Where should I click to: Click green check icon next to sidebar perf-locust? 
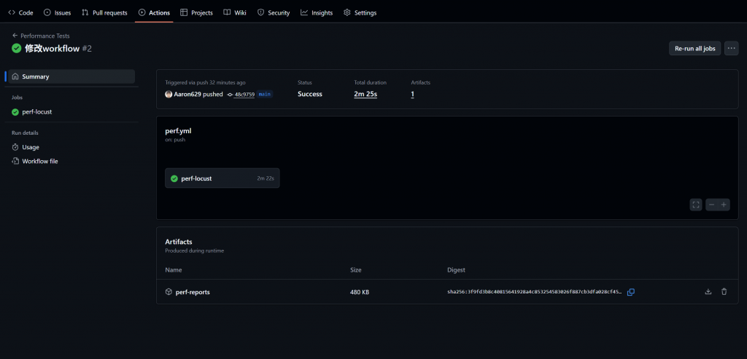pos(15,112)
